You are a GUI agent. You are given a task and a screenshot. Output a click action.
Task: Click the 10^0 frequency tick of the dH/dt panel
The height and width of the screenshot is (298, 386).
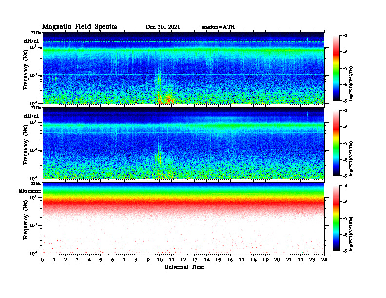[33, 75]
